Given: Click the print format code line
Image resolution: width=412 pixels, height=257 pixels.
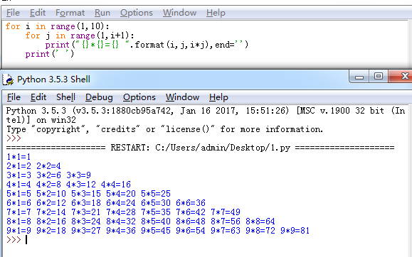Looking at the screenshot, I should click(147, 45).
